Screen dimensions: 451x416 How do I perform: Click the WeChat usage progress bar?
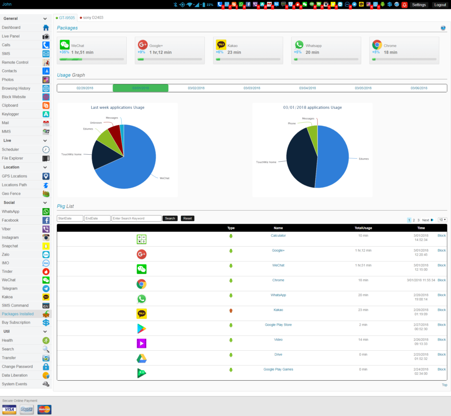(92, 59)
